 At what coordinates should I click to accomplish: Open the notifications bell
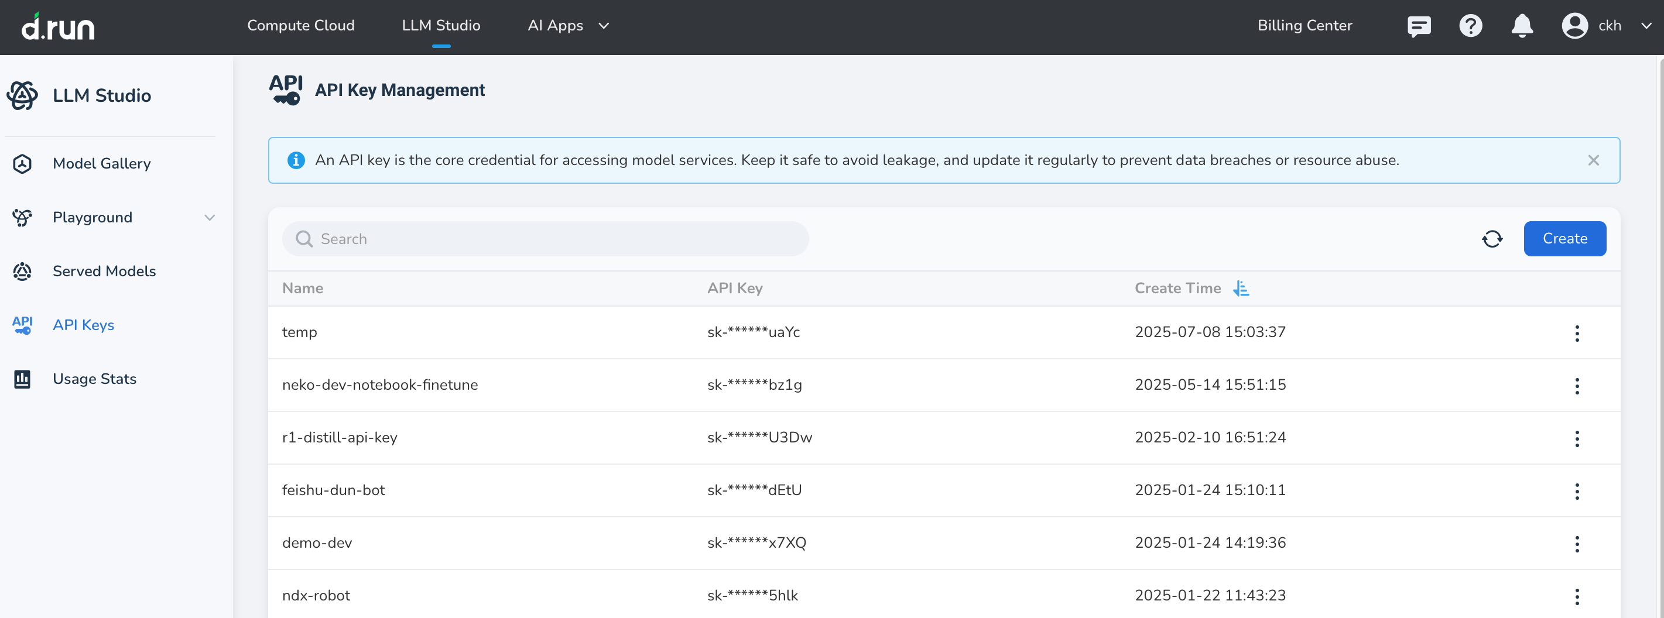(x=1522, y=26)
